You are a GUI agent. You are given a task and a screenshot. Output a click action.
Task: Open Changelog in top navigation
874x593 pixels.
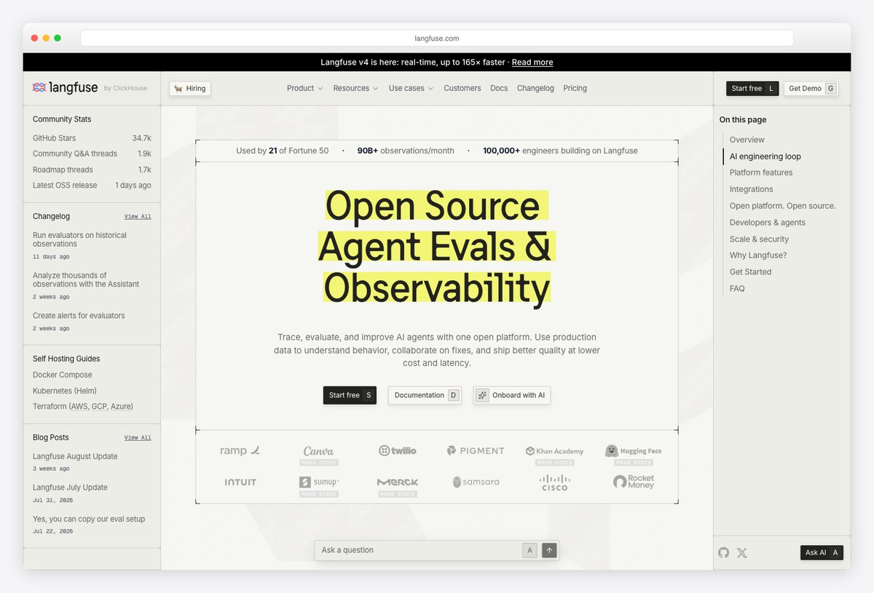click(535, 88)
